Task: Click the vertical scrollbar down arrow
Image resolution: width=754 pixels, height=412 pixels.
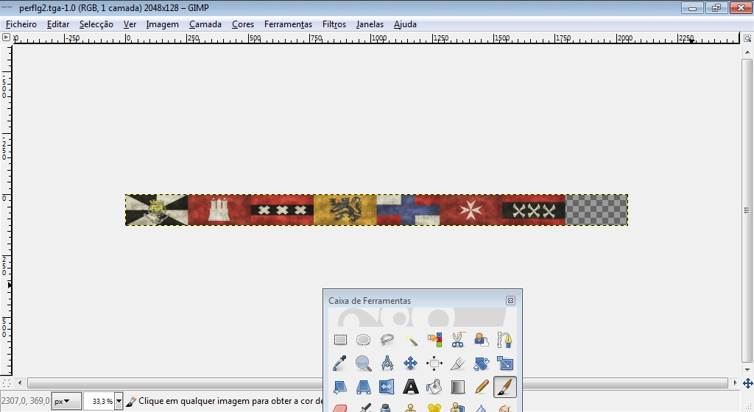Action: [x=747, y=370]
